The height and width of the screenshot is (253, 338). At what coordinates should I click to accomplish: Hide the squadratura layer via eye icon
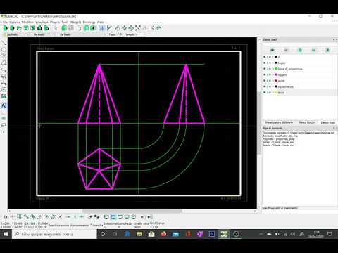tap(265, 86)
